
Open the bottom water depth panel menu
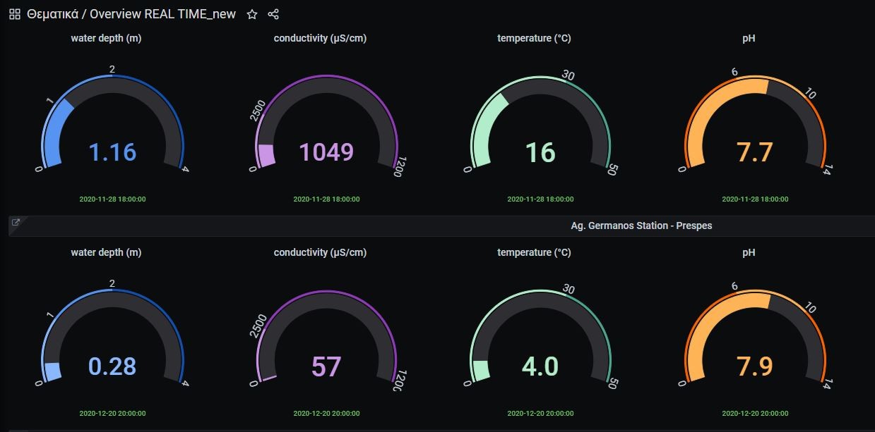pos(107,252)
